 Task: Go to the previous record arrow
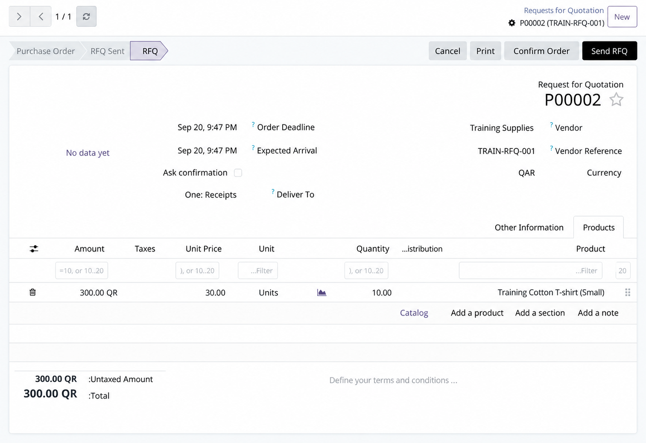click(41, 17)
